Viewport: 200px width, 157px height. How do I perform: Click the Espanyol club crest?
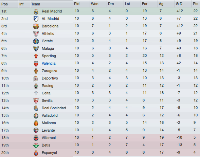pos(36,153)
